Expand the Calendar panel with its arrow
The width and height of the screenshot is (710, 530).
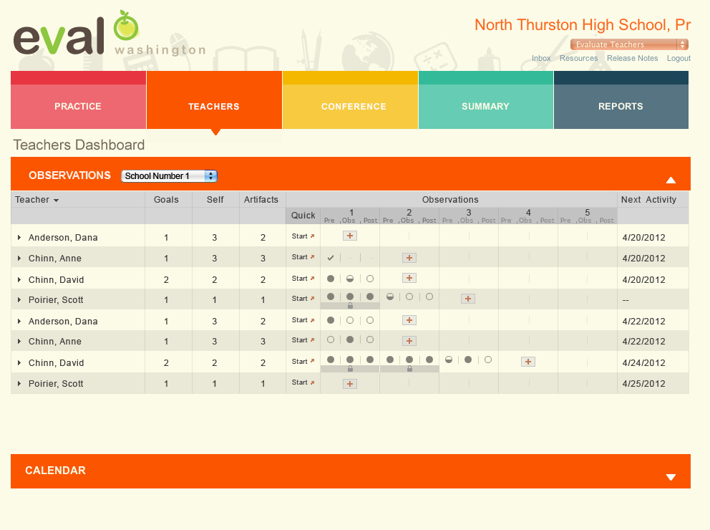pyautogui.click(x=671, y=477)
